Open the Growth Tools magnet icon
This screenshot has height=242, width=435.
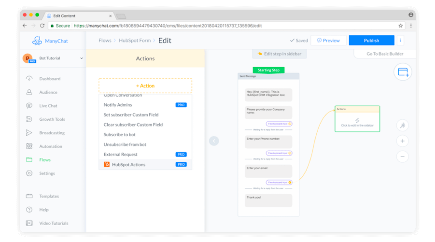coord(29,119)
